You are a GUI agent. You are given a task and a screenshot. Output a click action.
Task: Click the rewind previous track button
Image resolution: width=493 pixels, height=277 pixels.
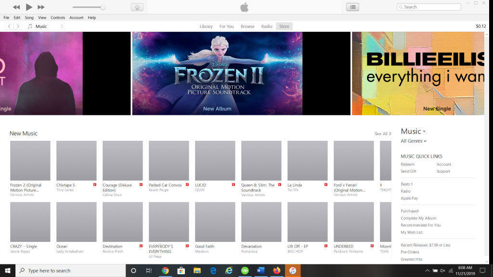click(16, 7)
